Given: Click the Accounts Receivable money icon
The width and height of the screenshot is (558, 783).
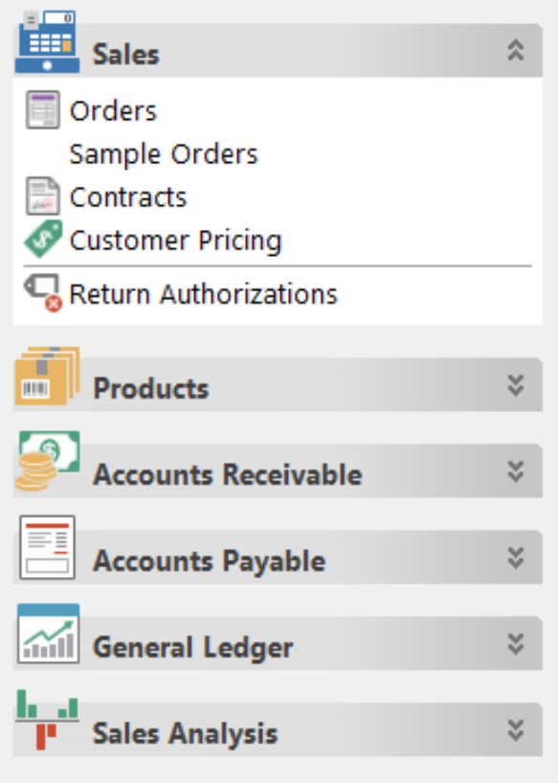Looking at the screenshot, I should click(x=48, y=461).
